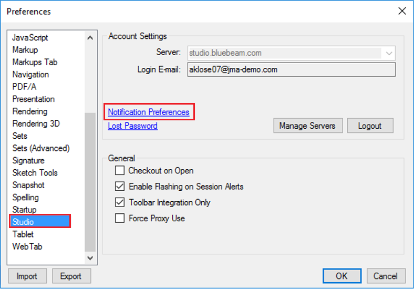The width and height of the screenshot is (414, 289).
Task: Select the Studio preferences category
Action: (40, 222)
